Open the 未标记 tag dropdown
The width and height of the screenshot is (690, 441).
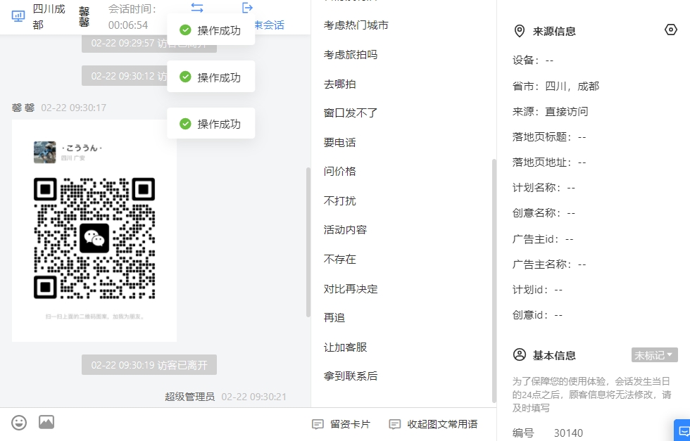654,354
